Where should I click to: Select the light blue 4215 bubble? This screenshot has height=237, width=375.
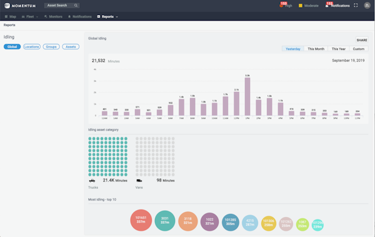click(250, 223)
